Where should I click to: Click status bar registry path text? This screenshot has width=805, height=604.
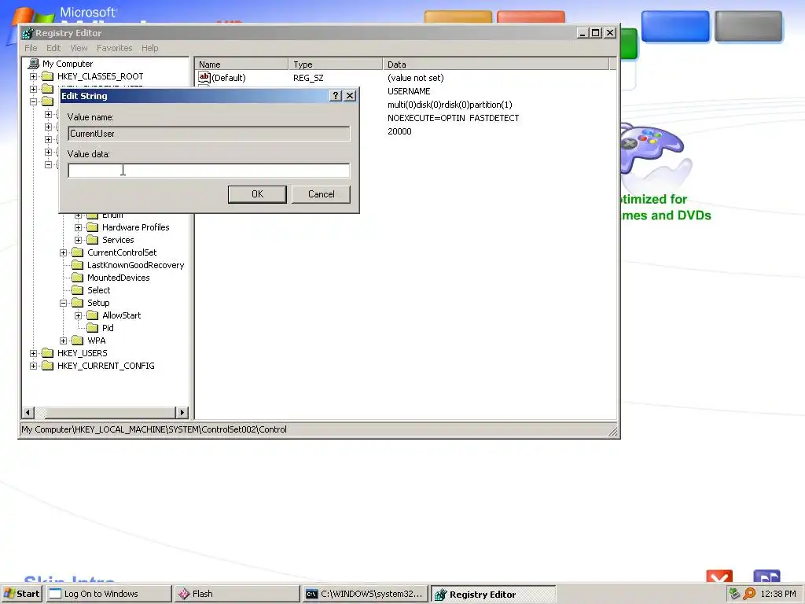[154, 429]
